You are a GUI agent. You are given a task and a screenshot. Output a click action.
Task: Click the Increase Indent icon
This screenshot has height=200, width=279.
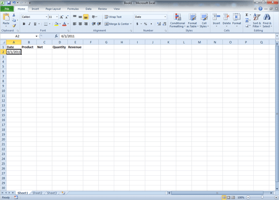tap(99, 24)
